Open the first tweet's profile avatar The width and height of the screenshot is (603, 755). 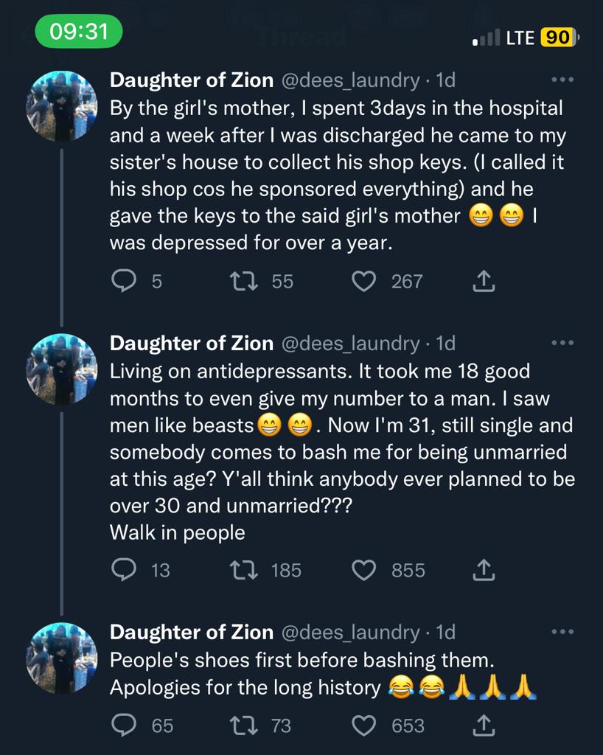tap(62, 106)
